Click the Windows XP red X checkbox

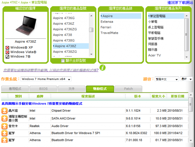(x=7, y=48)
